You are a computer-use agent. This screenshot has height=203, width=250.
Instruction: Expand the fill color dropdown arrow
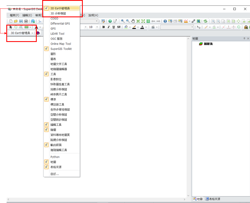click(130, 27)
